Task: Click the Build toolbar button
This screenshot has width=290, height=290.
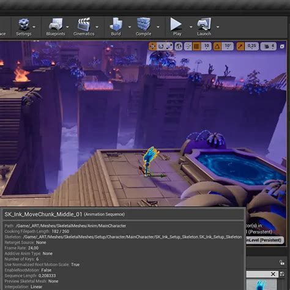Action: coord(116,27)
